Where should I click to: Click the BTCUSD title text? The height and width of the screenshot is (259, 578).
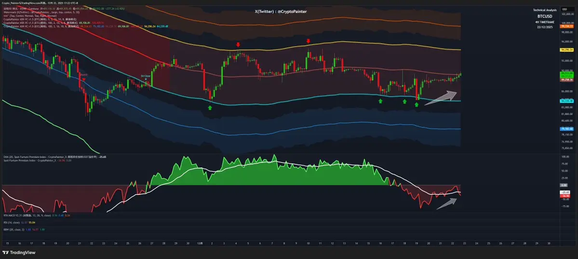click(545, 16)
